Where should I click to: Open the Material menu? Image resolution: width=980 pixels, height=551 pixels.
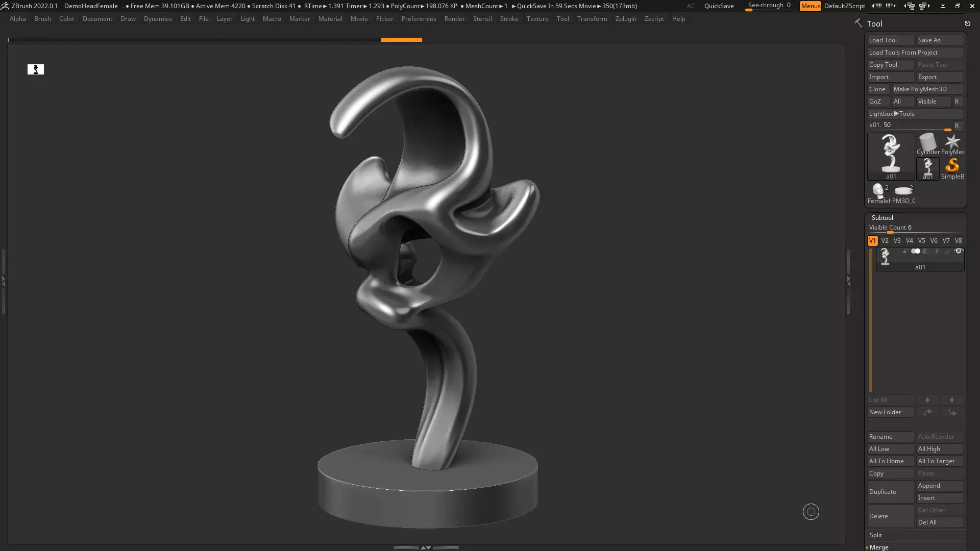pos(330,19)
